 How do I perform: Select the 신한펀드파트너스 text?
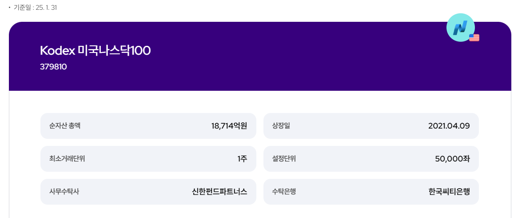[220, 192]
